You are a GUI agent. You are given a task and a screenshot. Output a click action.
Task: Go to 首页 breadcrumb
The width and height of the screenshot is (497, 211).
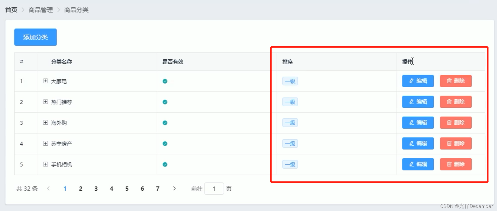coord(11,10)
